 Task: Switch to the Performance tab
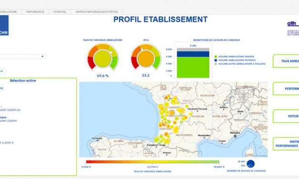point(35,12)
